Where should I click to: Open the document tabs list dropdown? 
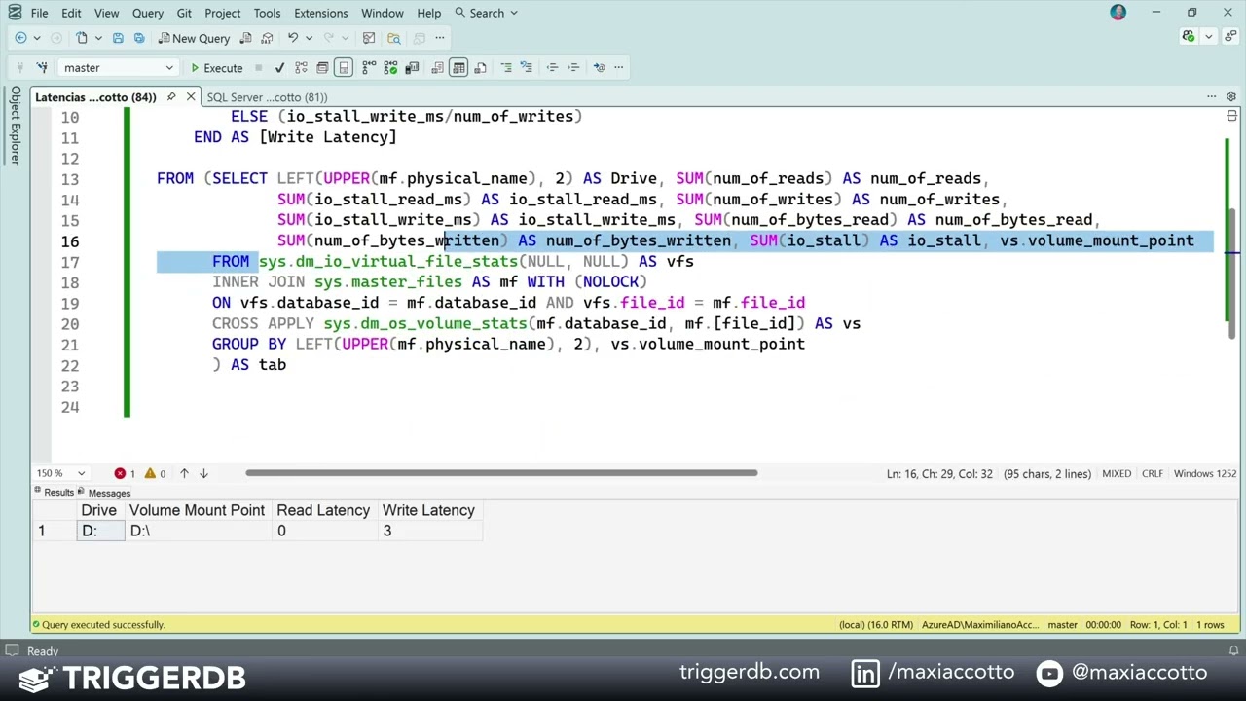pos(1211,96)
